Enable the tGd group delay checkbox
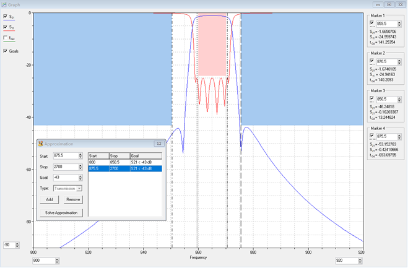The width and height of the screenshot is (408, 268). coord(6,38)
